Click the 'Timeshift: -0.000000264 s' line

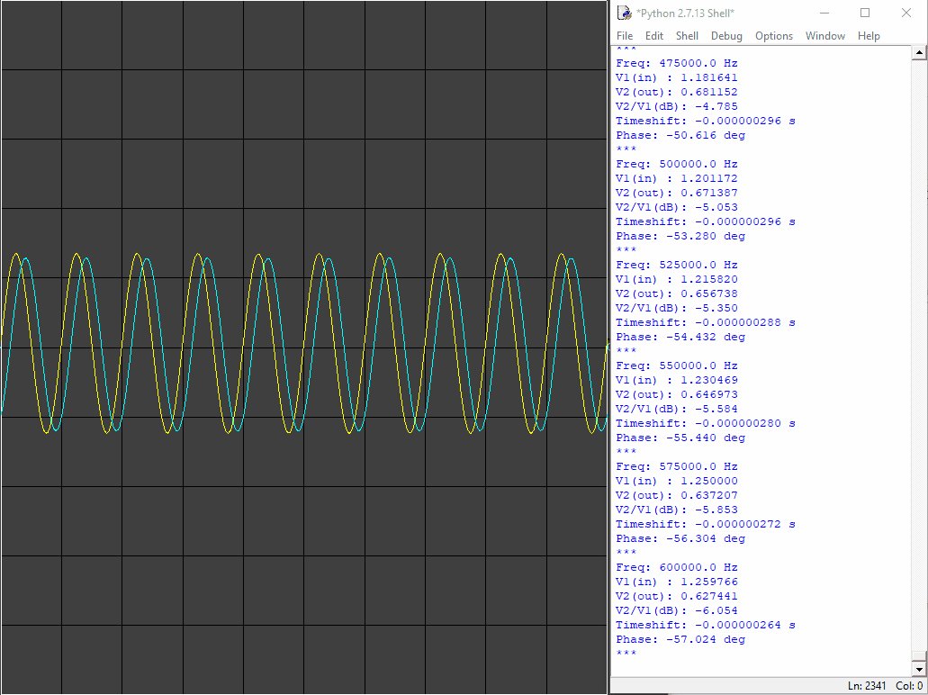[x=706, y=625]
